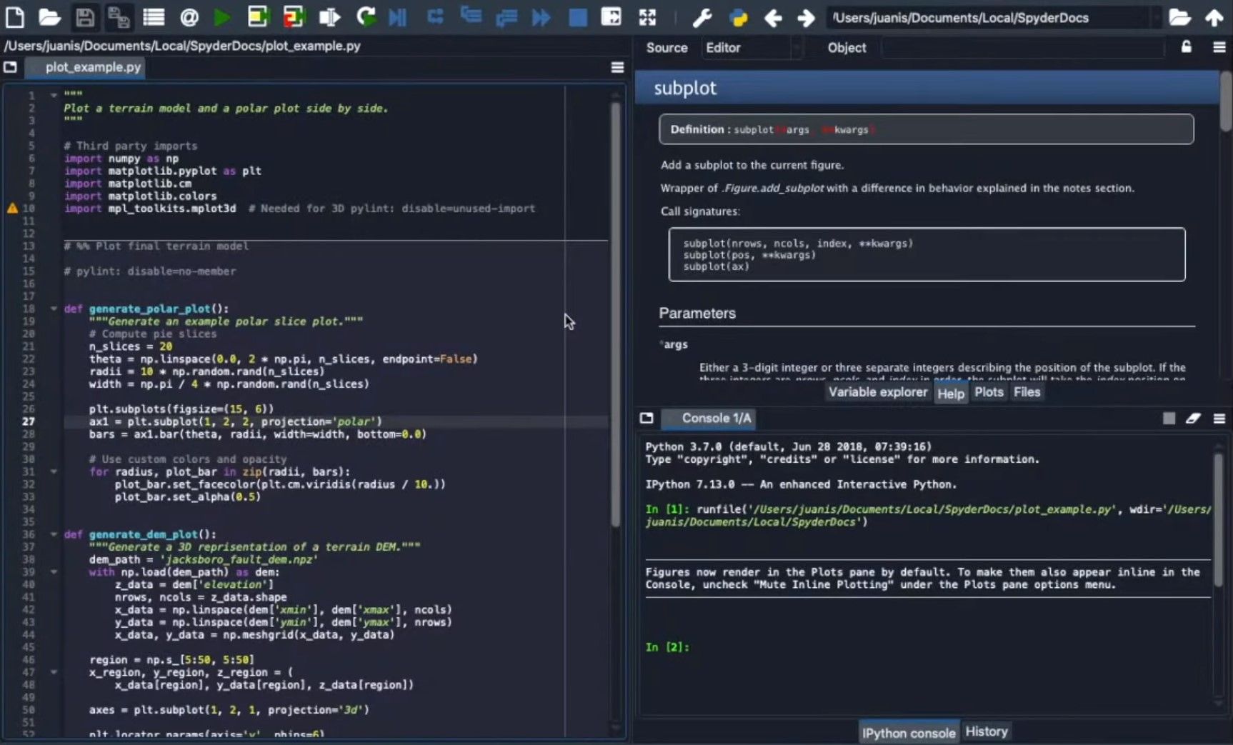1233x745 pixels.
Task: Go forward to next cursor position
Action: [x=806, y=17]
